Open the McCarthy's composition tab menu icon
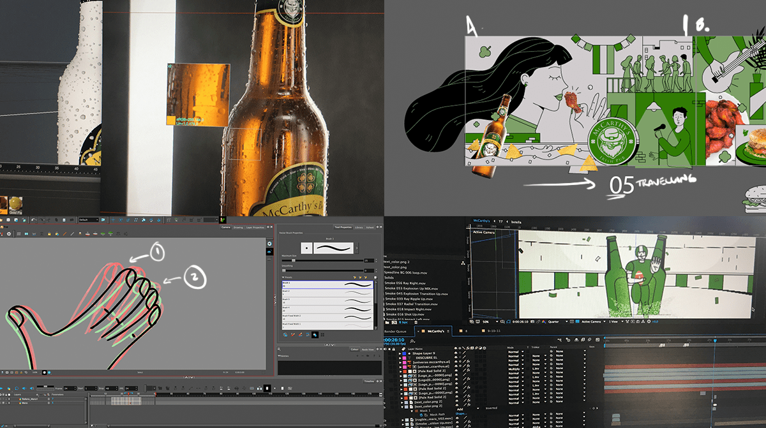Screen dimensions: 766x428 449,332
